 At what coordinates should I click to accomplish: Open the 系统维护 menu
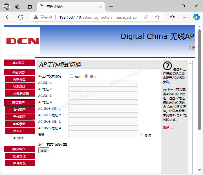[x=19, y=149]
